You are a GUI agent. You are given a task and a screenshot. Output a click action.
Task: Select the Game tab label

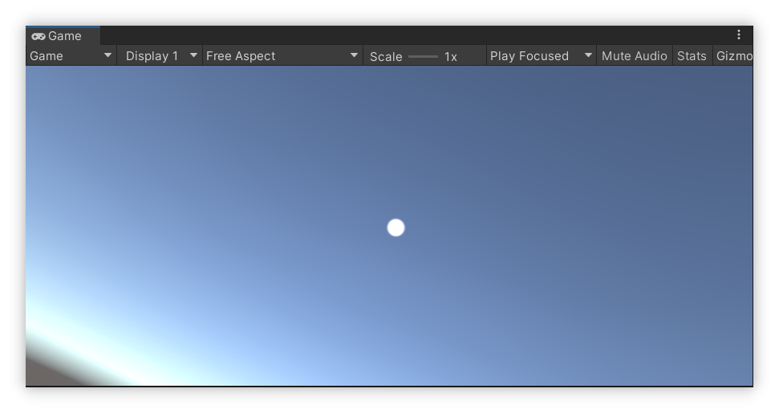65,36
